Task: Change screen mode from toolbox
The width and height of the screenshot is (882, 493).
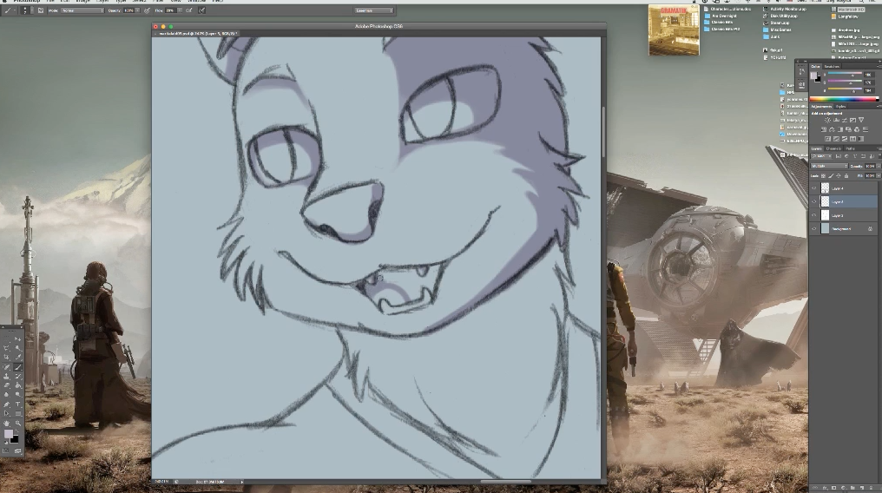Action: 17,450
